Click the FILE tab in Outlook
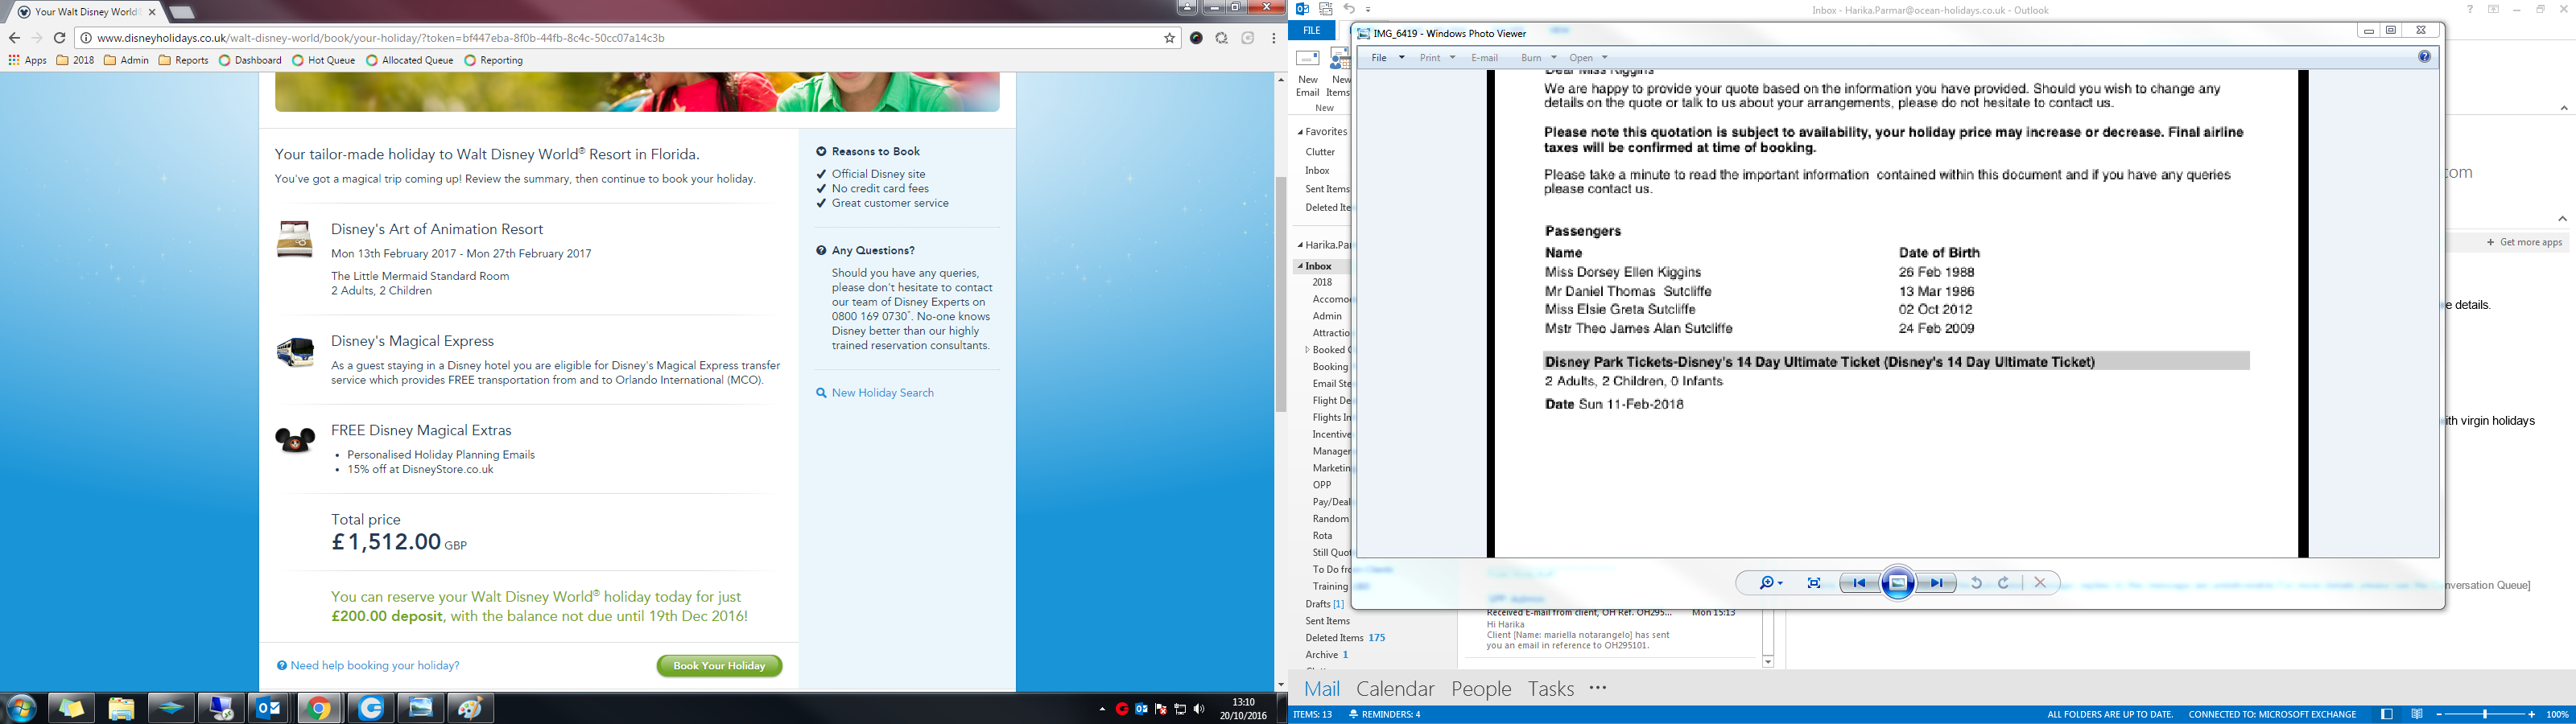The height and width of the screenshot is (724, 2576). click(x=1311, y=31)
